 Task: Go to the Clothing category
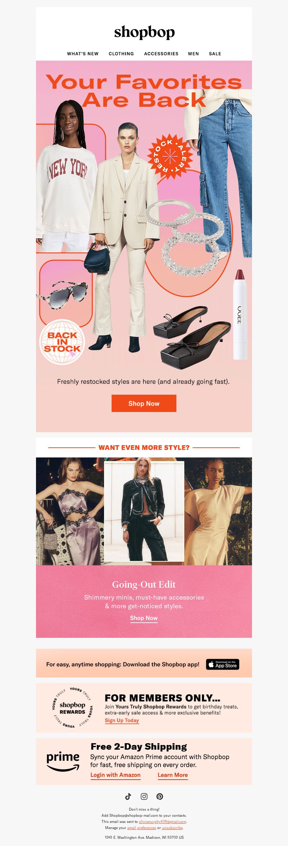(121, 54)
